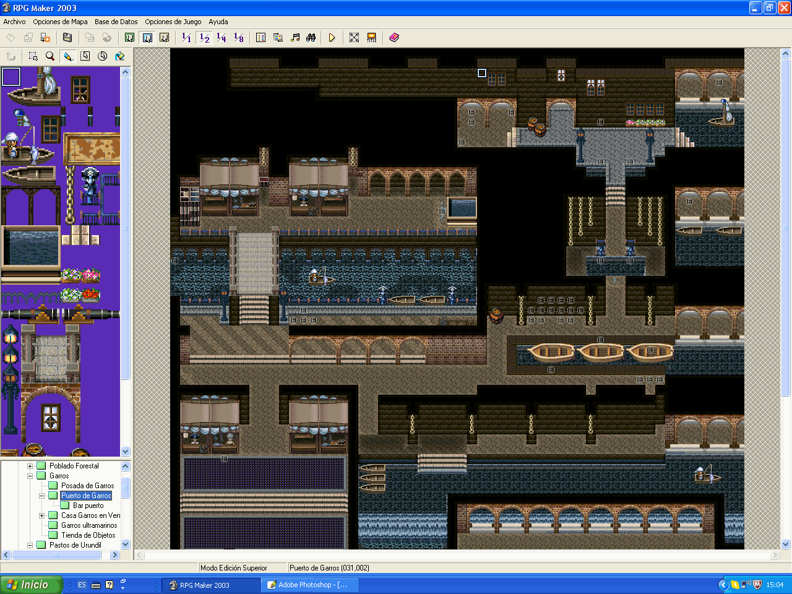
Task: Select the rectangle drawing tool
Action: [x=85, y=56]
